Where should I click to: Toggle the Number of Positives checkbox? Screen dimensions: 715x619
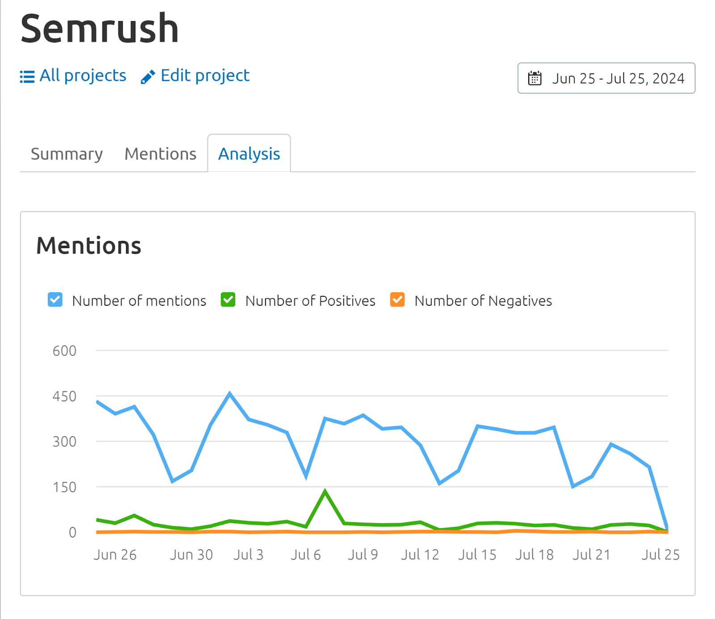coord(228,300)
